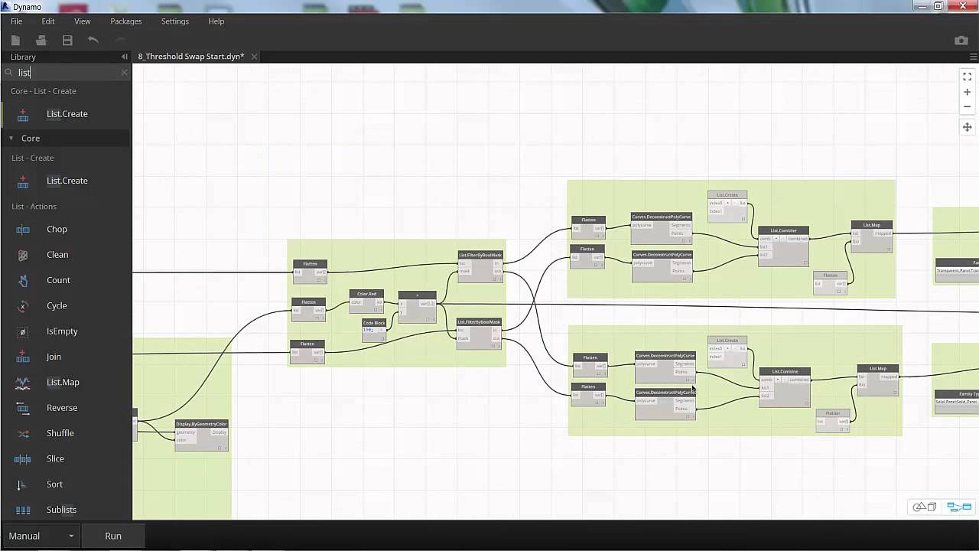This screenshot has height=551, width=979.
Task: Click the Sublists node icon
Action: (x=23, y=510)
